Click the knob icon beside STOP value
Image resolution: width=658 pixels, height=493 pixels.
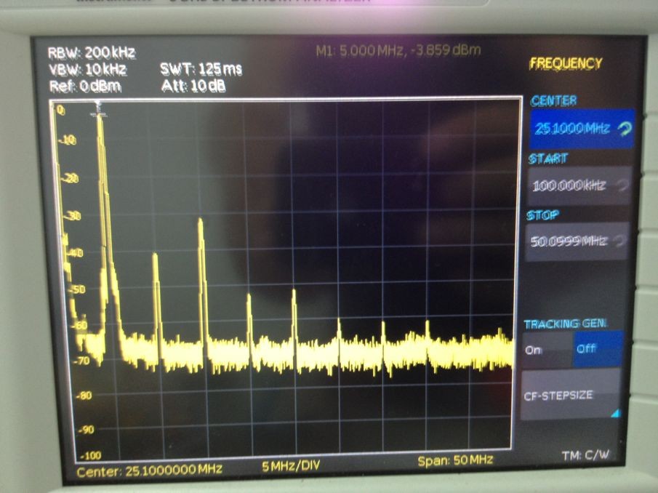(619, 241)
